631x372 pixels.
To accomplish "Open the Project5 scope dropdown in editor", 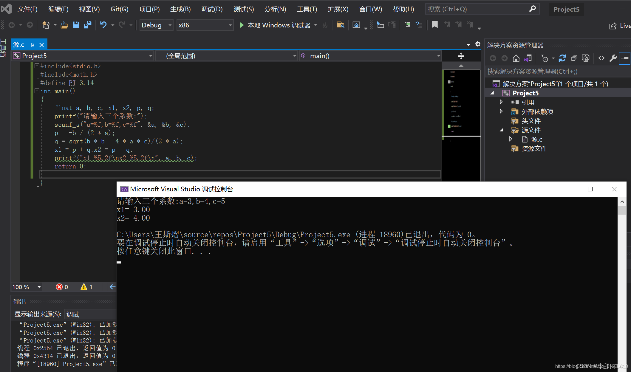I will point(83,56).
